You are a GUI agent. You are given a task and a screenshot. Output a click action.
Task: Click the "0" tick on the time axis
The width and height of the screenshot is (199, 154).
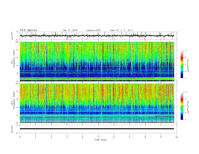(x=20, y=137)
